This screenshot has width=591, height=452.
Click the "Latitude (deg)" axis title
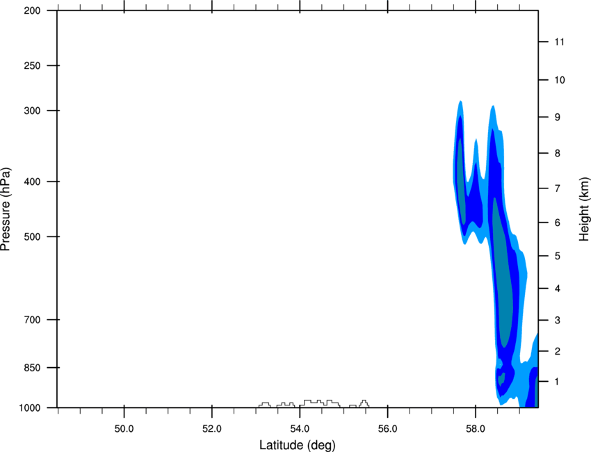(x=297, y=445)
